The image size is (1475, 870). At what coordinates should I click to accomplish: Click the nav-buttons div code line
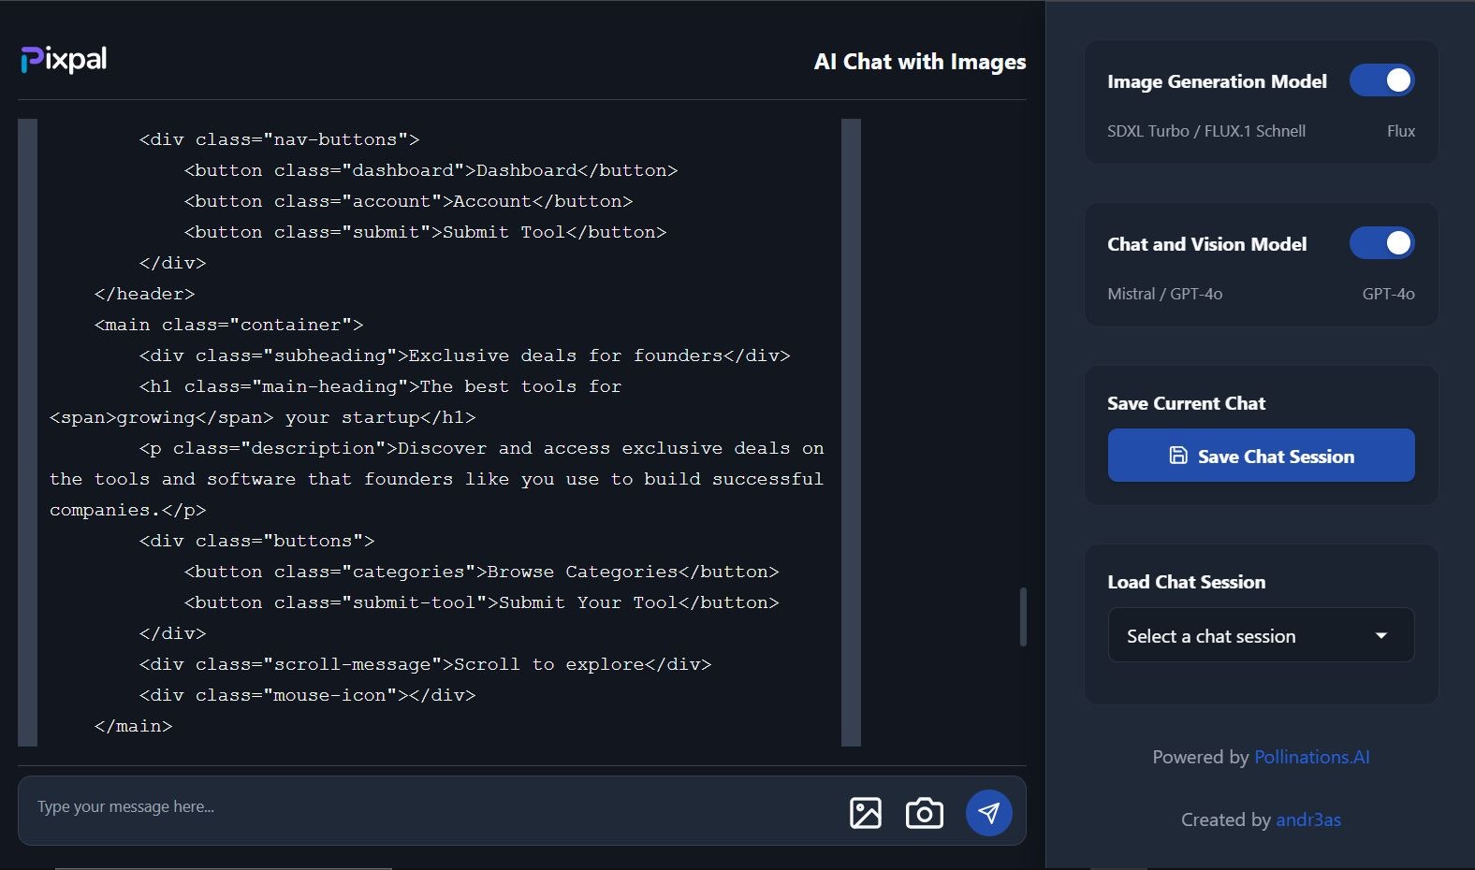[279, 139]
